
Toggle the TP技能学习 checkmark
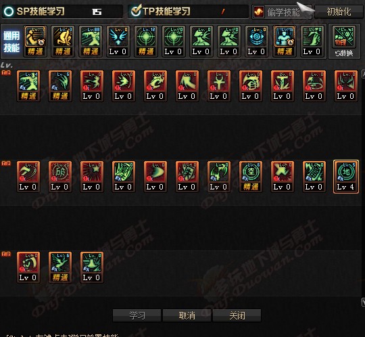point(136,11)
